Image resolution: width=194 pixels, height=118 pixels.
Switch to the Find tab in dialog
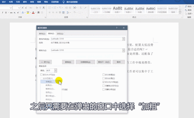pos(42,33)
